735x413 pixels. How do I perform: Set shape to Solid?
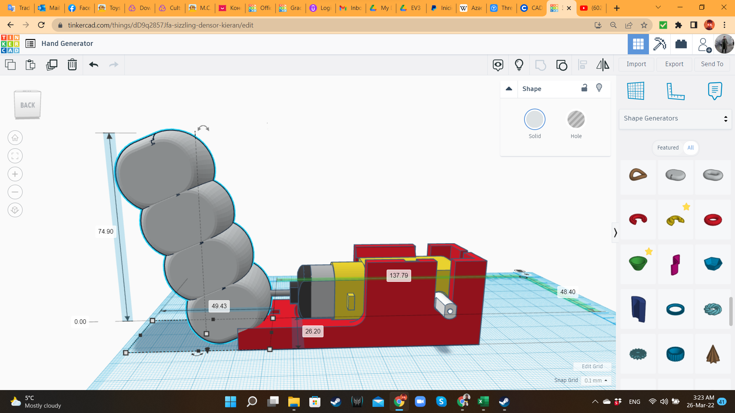[x=534, y=120]
